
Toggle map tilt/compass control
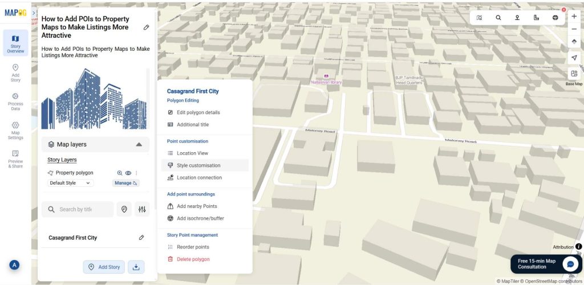pyautogui.click(x=574, y=42)
